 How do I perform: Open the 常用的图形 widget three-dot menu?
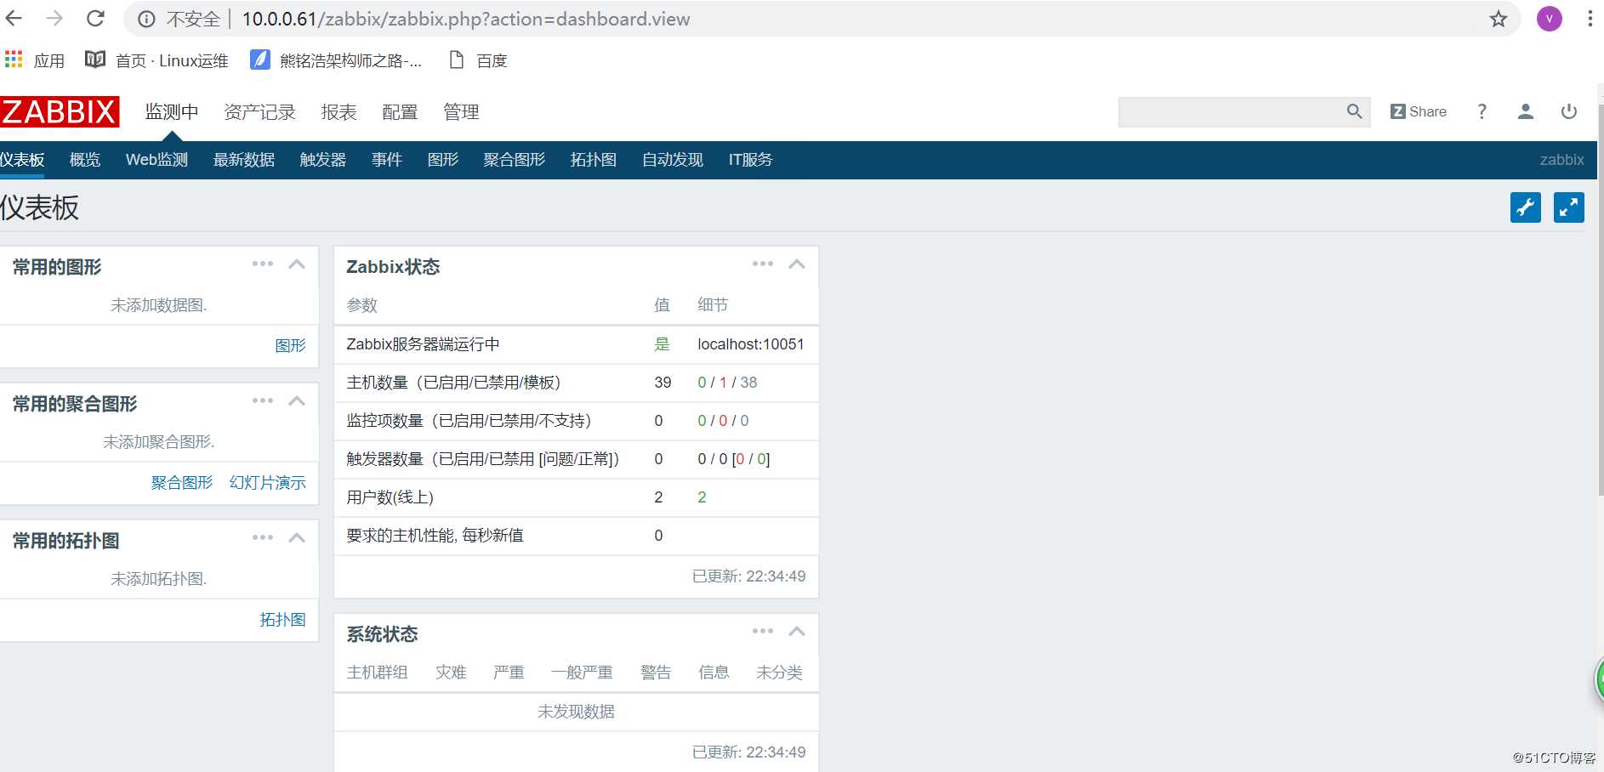point(263,264)
